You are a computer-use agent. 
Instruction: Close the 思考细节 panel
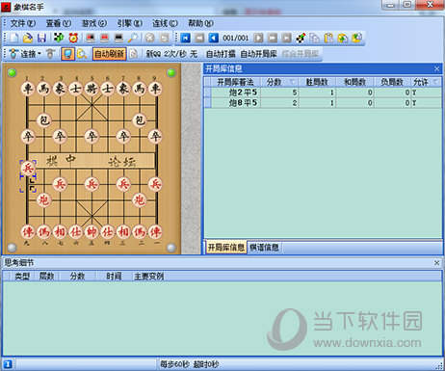(x=436, y=263)
